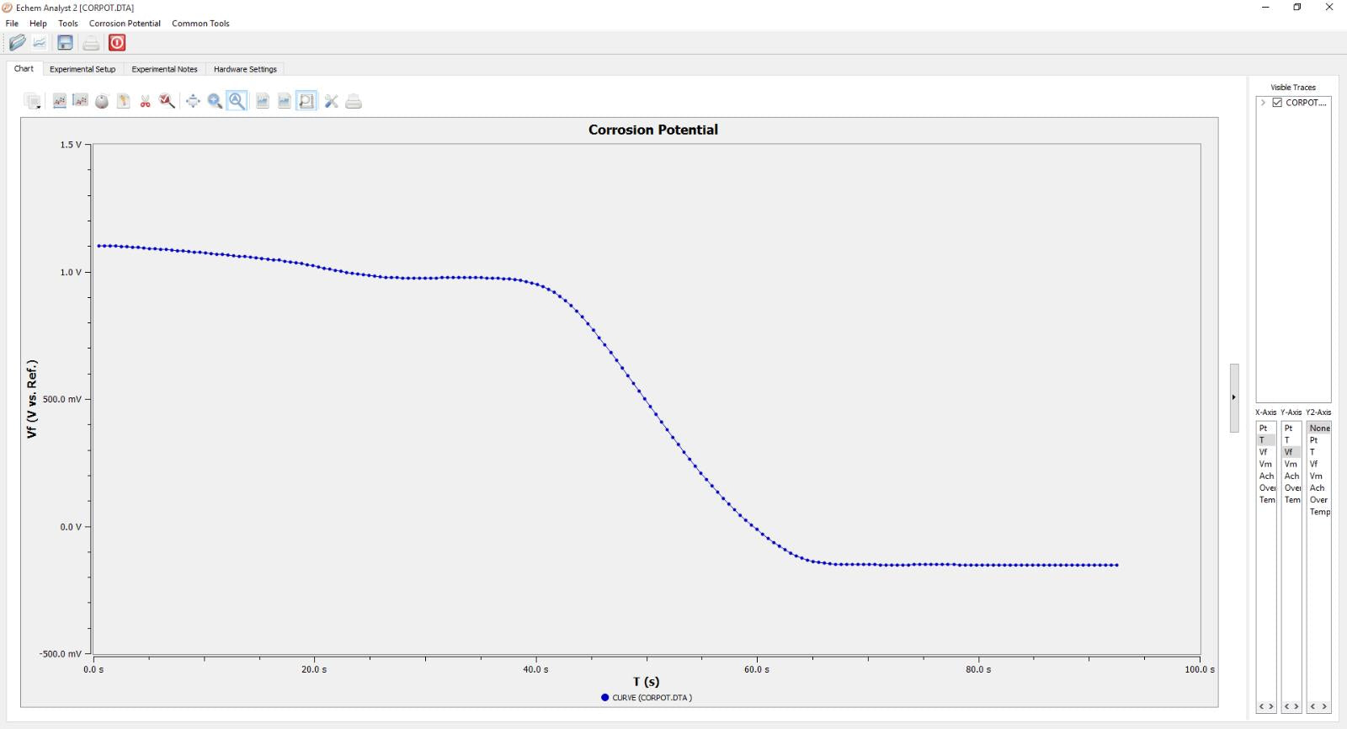Uncheck the CORPOT trace visibility checkbox
This screenshot has height=729, width=1347.
1277,103
